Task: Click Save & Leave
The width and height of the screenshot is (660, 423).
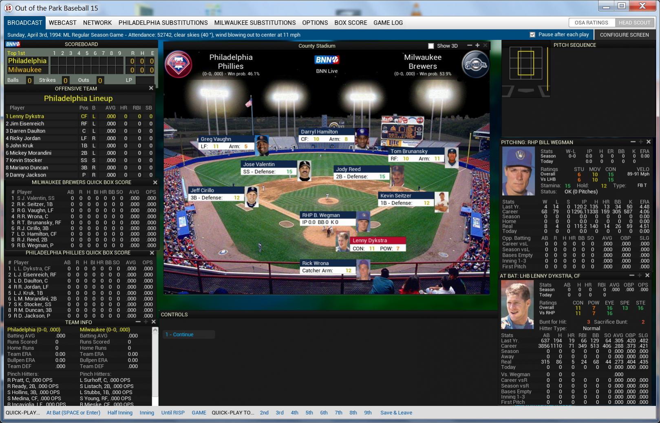Action: (x=396, y=413)
